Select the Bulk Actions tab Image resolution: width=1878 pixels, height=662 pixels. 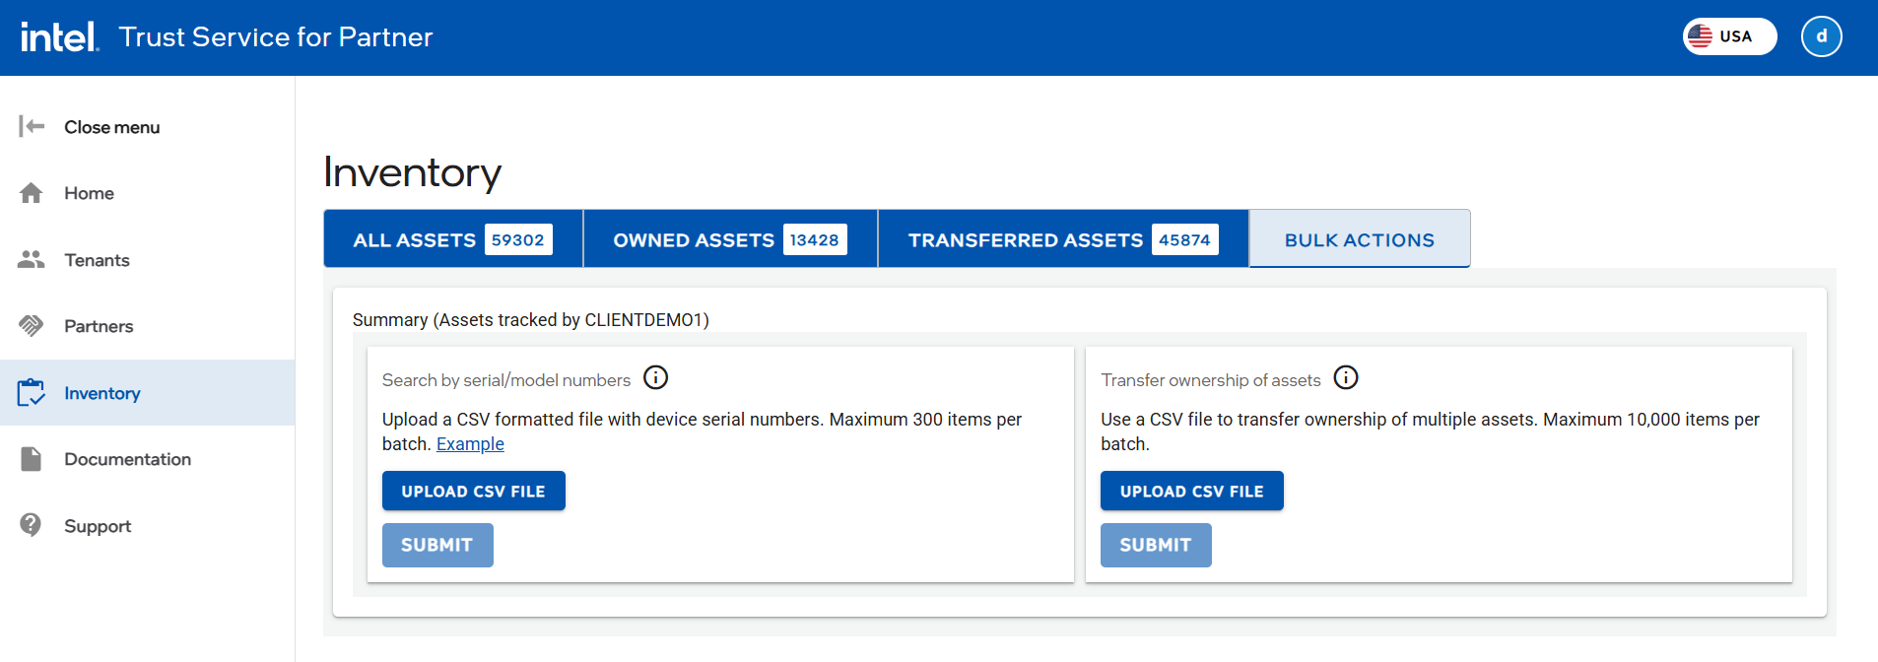coord(1360,239)
